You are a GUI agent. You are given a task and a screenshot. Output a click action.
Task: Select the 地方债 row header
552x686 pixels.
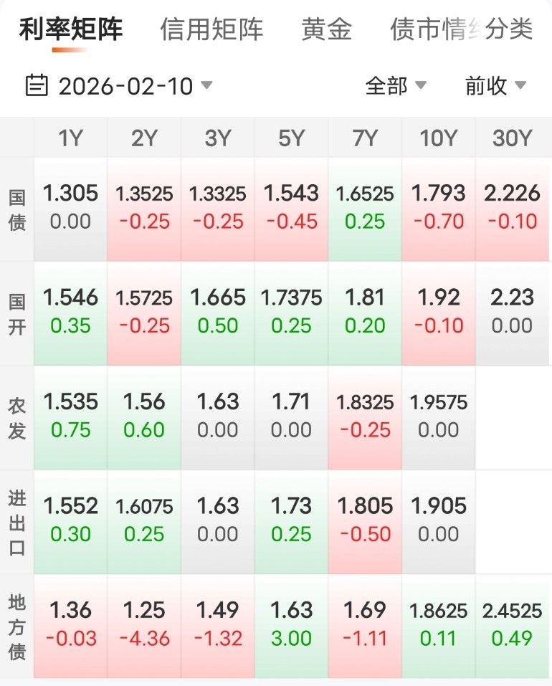point(17,626)
